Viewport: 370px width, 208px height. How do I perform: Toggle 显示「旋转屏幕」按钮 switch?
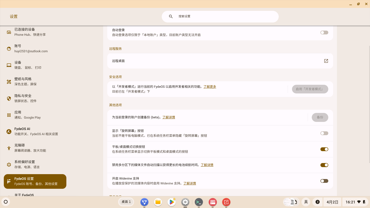click(324, 133)
